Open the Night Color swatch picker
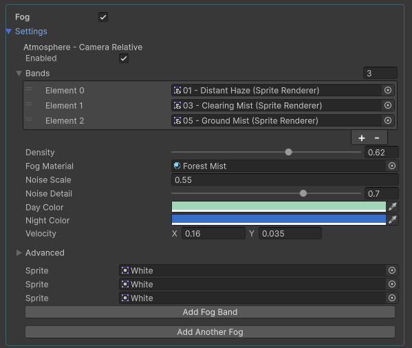This screenshot has height=348, width=412. tap(279, 219)
